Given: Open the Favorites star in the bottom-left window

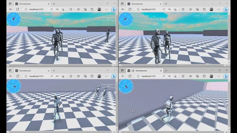Looking at the screenshot, I should [x=78, y=76].
